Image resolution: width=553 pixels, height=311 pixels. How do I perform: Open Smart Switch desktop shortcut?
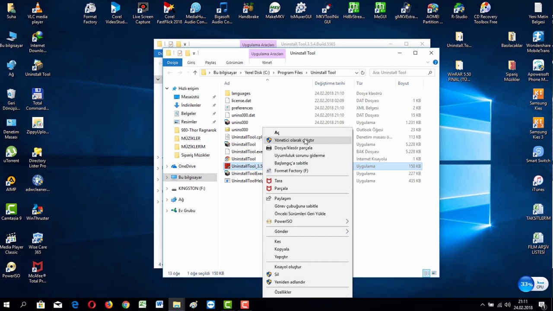click(538, 155)
